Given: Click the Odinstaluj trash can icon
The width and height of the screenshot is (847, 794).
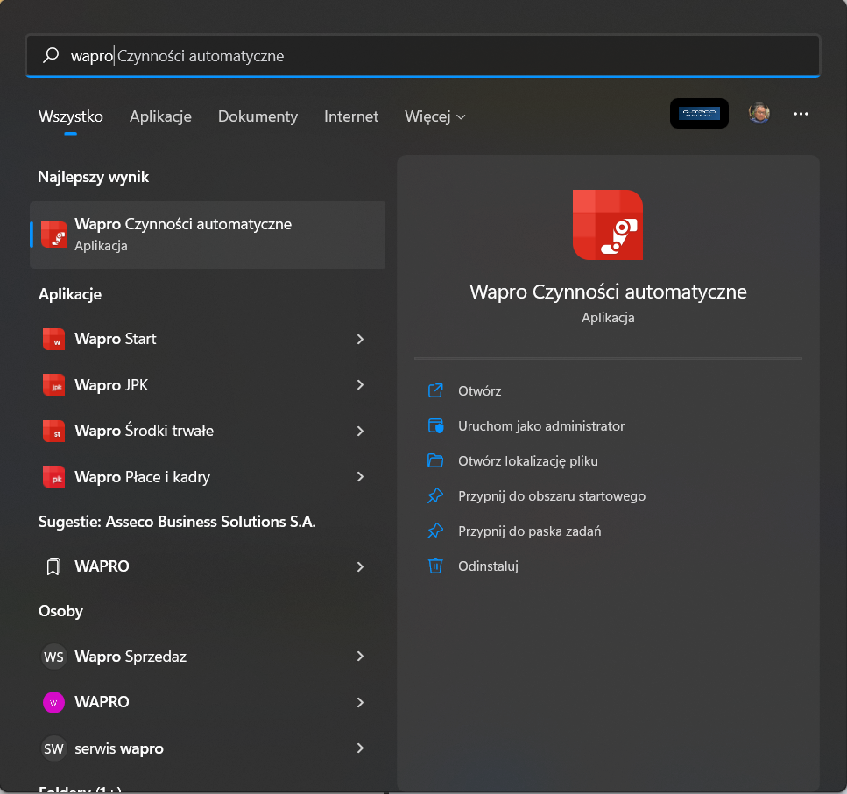Looking at the screenshot, I should click(435, 566).
